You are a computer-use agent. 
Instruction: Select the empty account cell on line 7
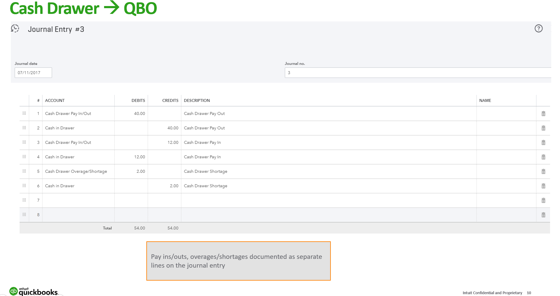[x=78, y=200]
